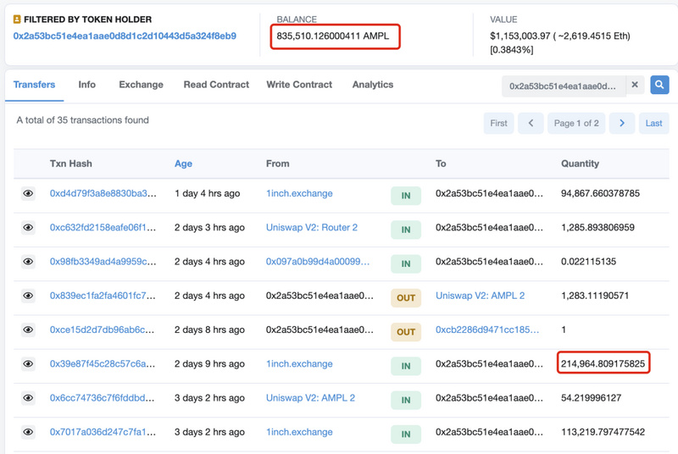This screenshot has height=454, width=678.
Task: Click quantity 113,219.797477542
Action: [603, 433]
